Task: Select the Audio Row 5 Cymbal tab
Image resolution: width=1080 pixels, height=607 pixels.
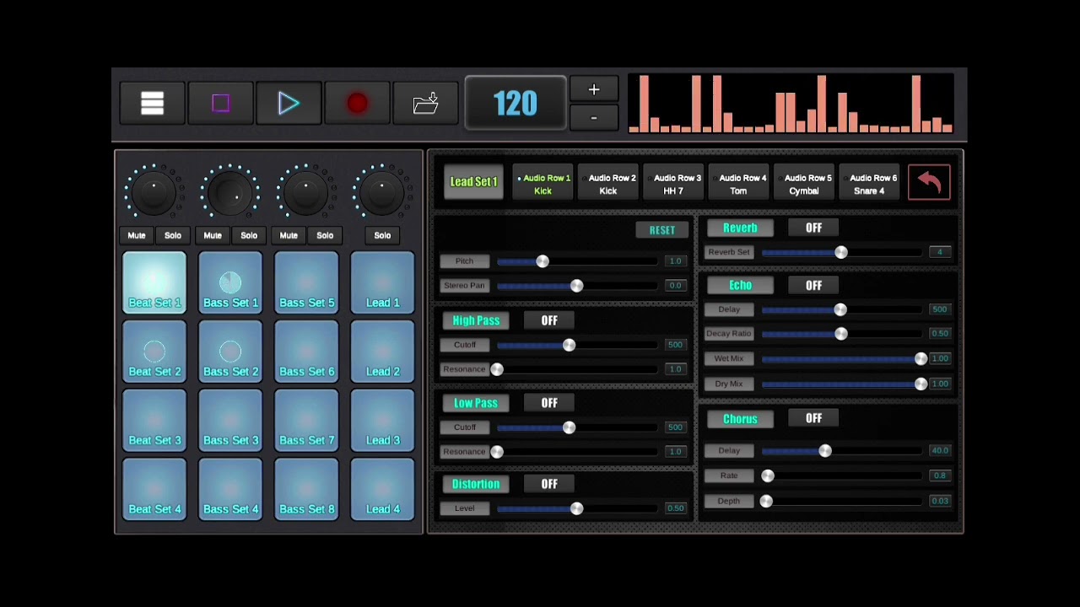Action: [x=805, y=184]
